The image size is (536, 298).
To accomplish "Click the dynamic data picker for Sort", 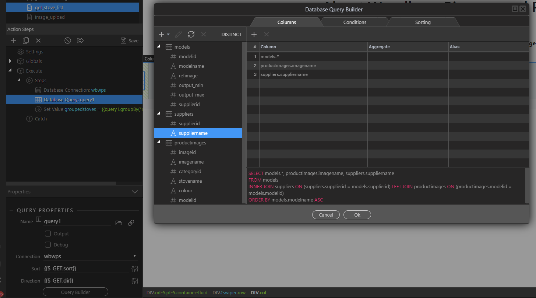I will (x=134, y=269).
